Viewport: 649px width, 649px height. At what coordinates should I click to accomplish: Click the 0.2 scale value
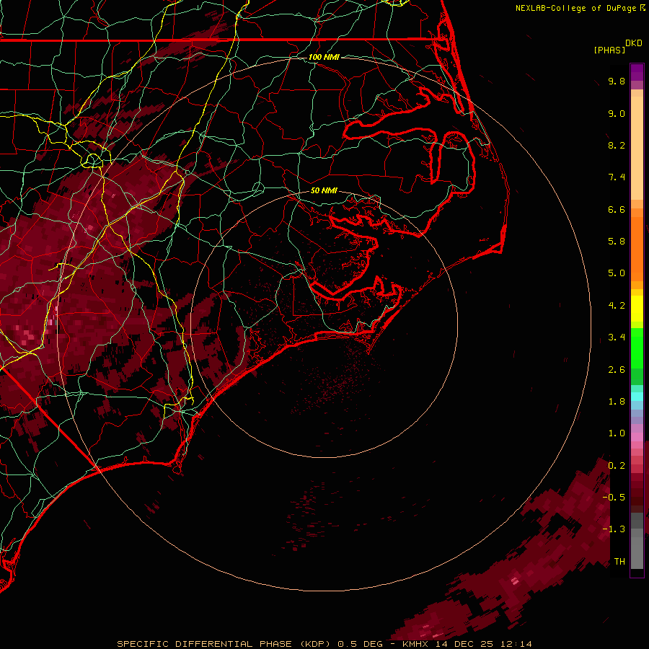coord(617,466)
